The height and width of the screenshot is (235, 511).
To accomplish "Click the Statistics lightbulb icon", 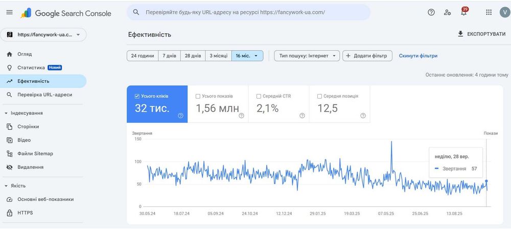I will pyautogui.click(x=9, y=67).
